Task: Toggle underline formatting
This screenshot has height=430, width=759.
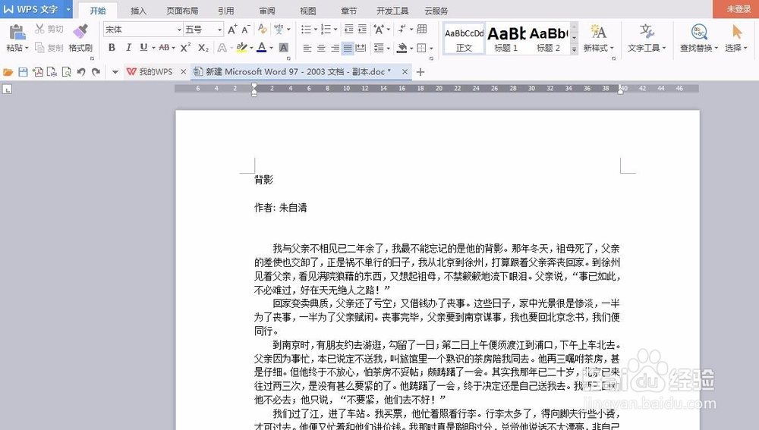Action: pos(143,48)
